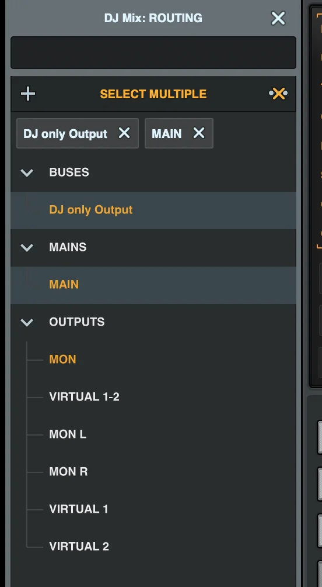Image resolution: width=322 pixels, height=587 pixels.
Task: Collapse the BUSES section chevron
Action: coord(27,172)
